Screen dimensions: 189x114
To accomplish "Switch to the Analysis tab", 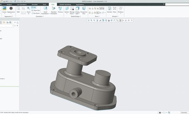I will tap(9, 4).
